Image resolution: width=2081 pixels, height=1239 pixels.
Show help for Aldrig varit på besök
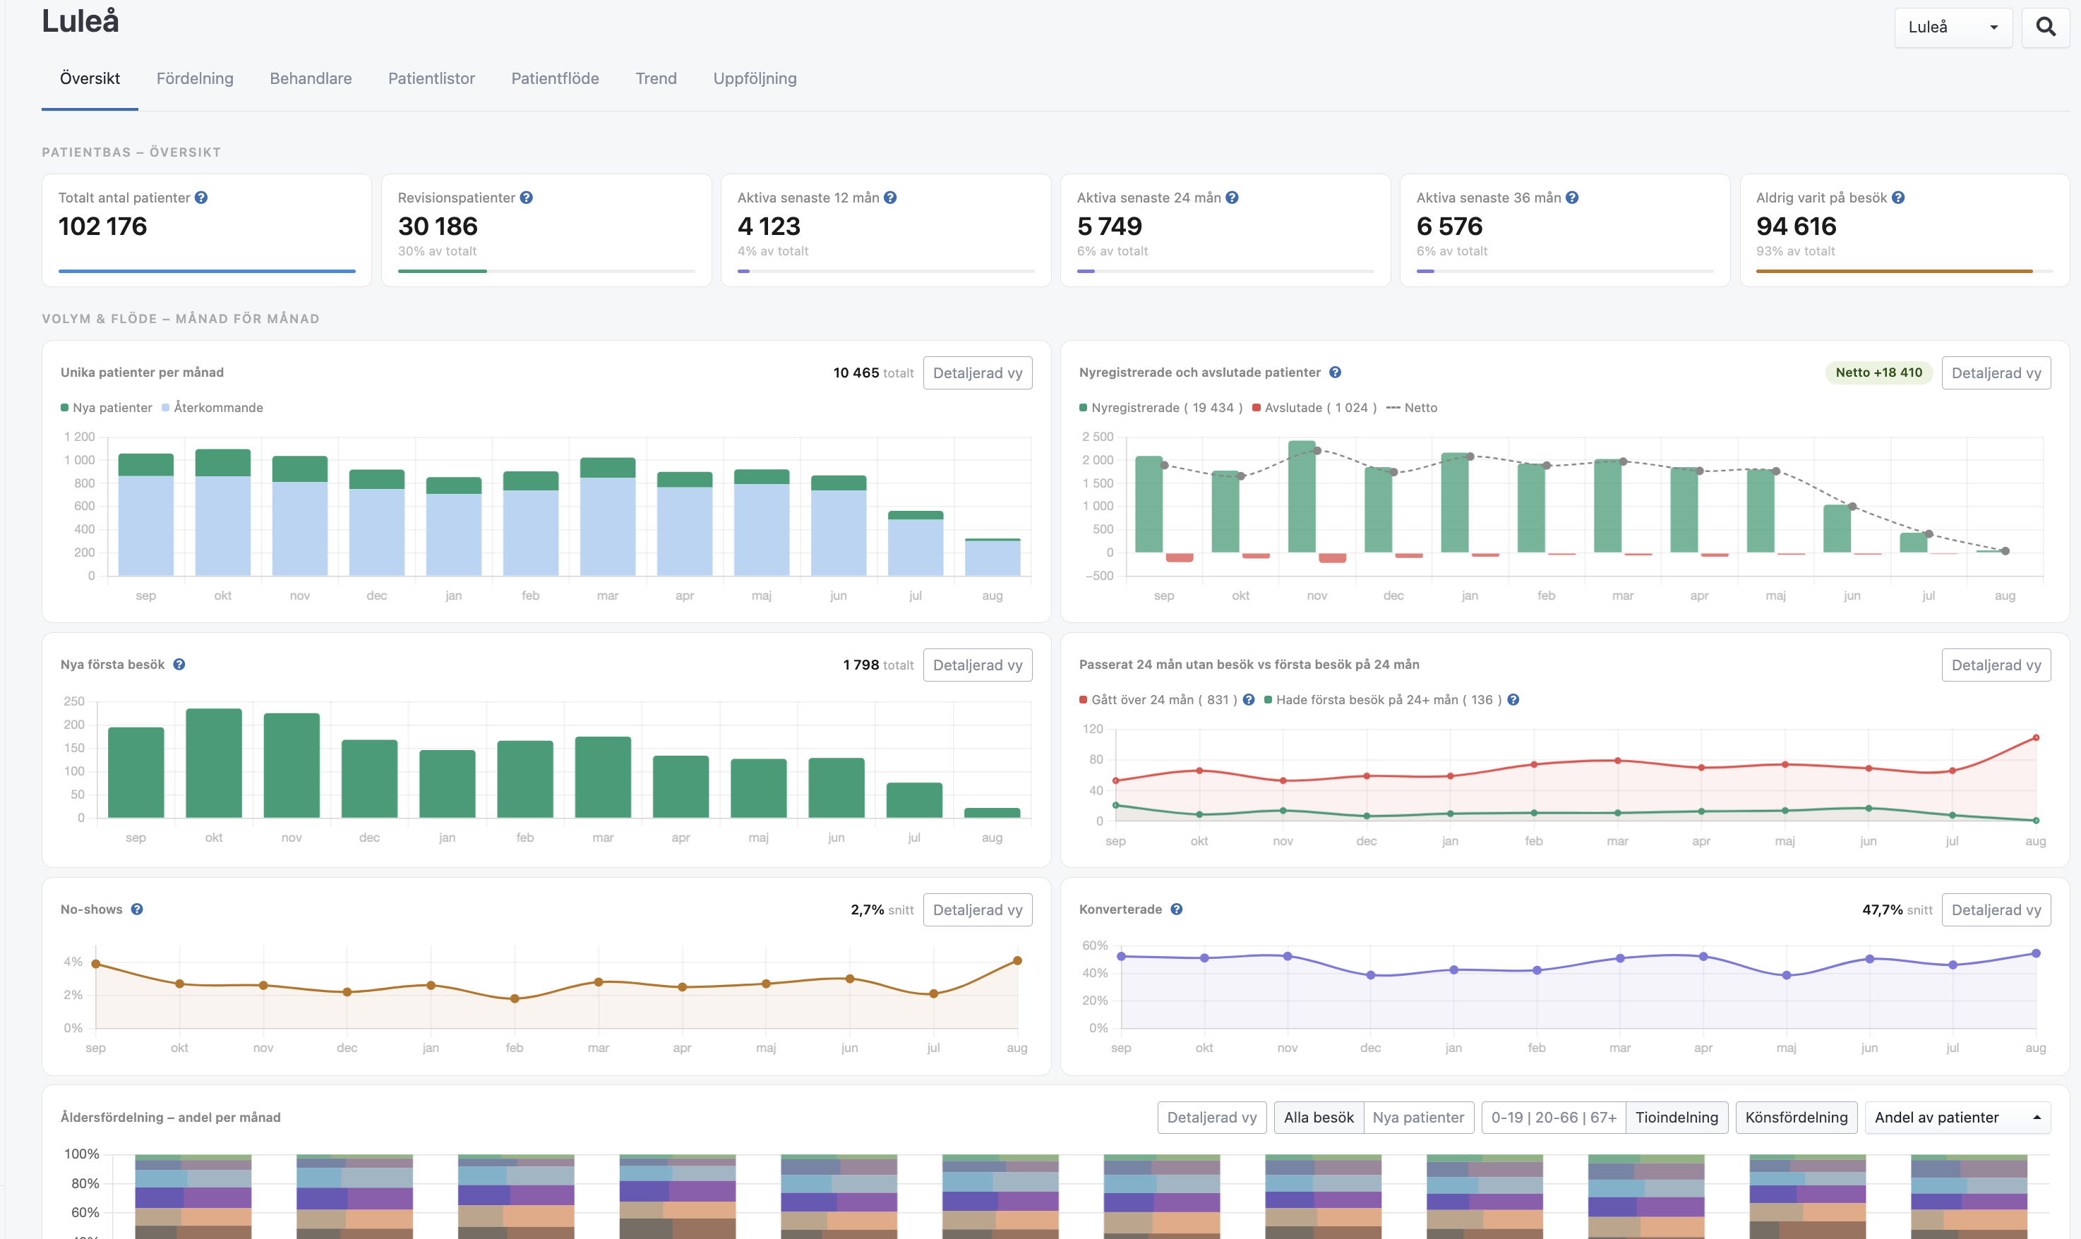[1898, 198]
